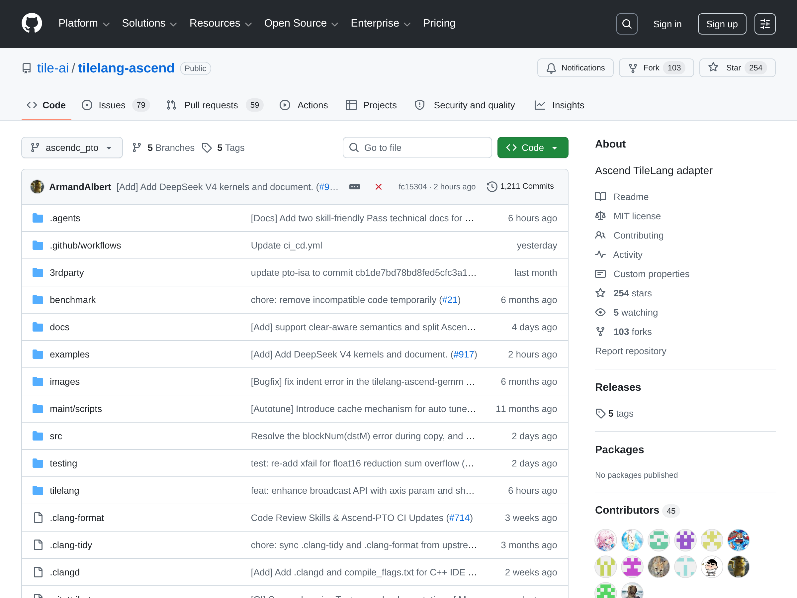The width and height of the screenshot is (797, 598).
Task: Open the MIT license link
Action: pos(637,216)
